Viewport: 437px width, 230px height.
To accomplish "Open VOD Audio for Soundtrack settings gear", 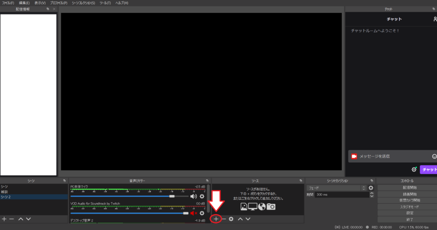I will click(x=202, y=213).
